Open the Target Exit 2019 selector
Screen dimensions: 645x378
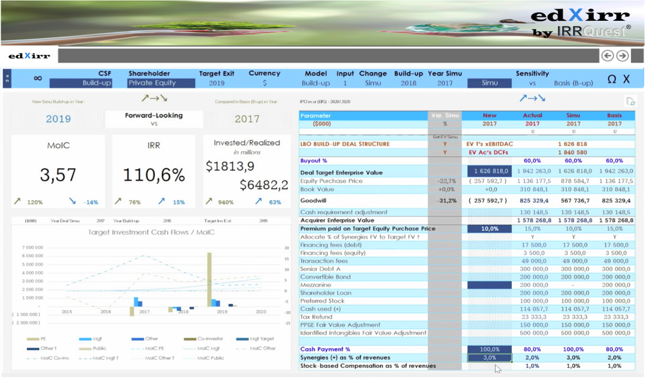pyautogui.click(x=217, y=83)
